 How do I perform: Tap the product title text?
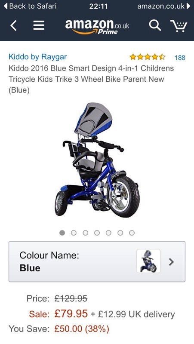coord(91,79)
